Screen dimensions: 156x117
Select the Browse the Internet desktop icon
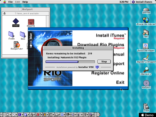(146, 21)
